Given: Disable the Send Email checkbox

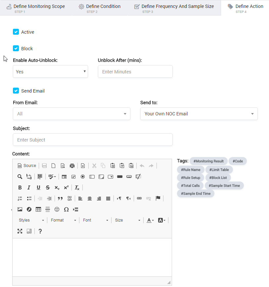Looking at the screenshot, I should (x=16, y=91).
